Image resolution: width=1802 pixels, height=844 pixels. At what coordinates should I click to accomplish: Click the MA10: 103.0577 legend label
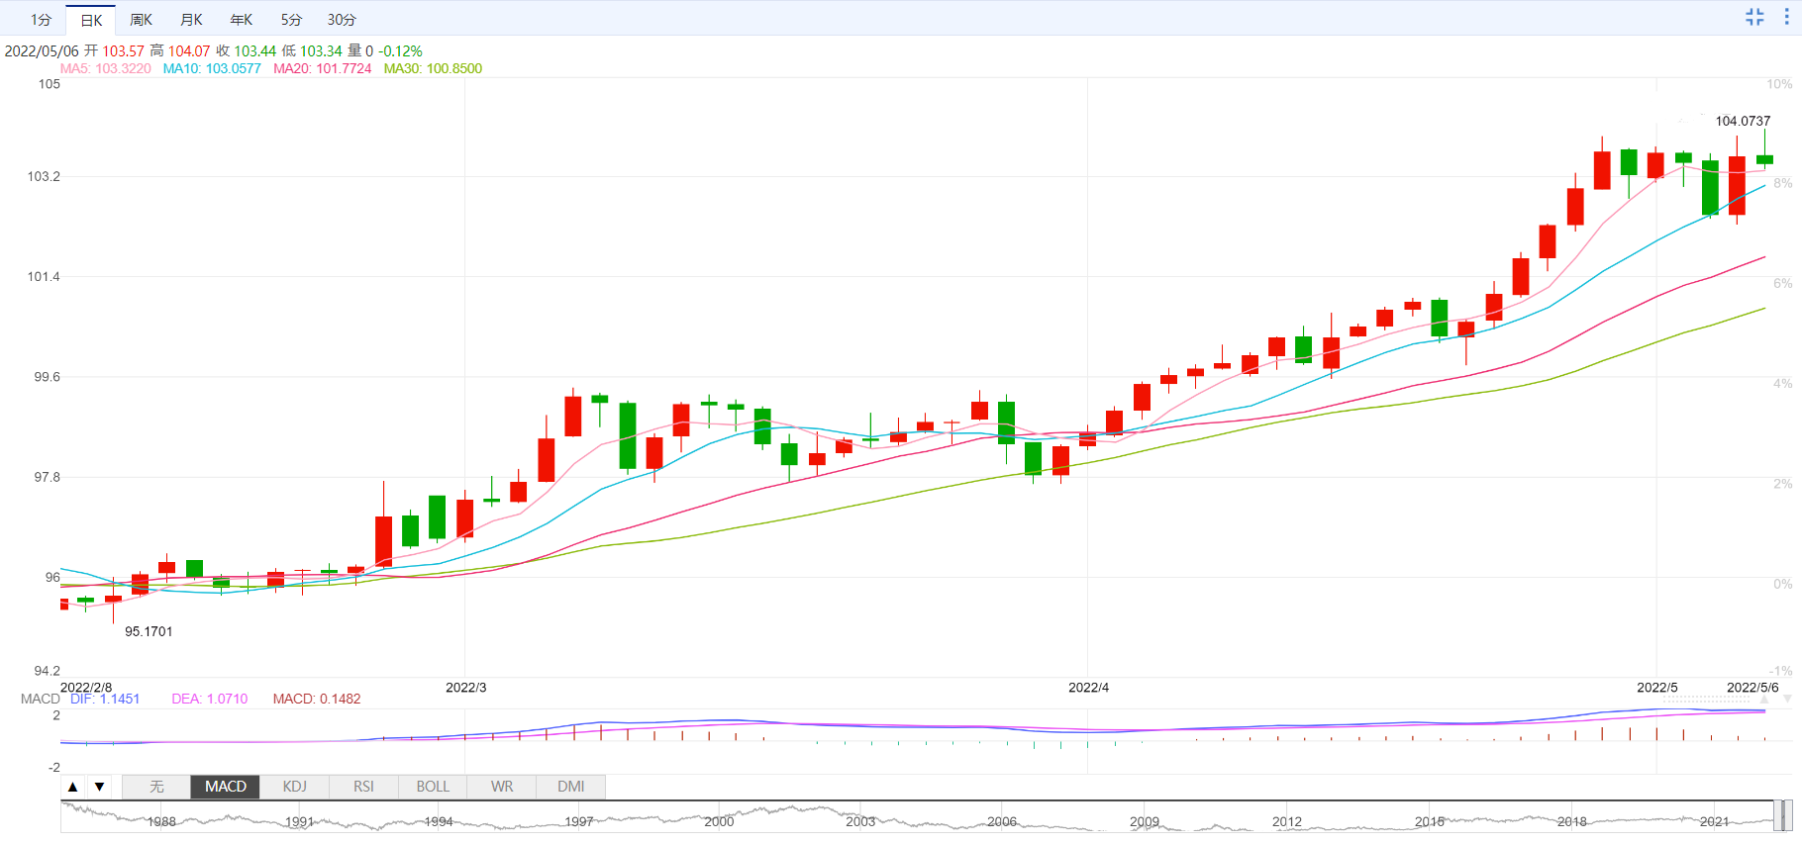click(x=212, y=68)
